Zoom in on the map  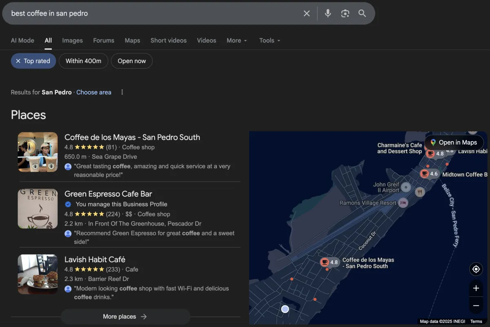pyautogui.click(x=476, y=288)
